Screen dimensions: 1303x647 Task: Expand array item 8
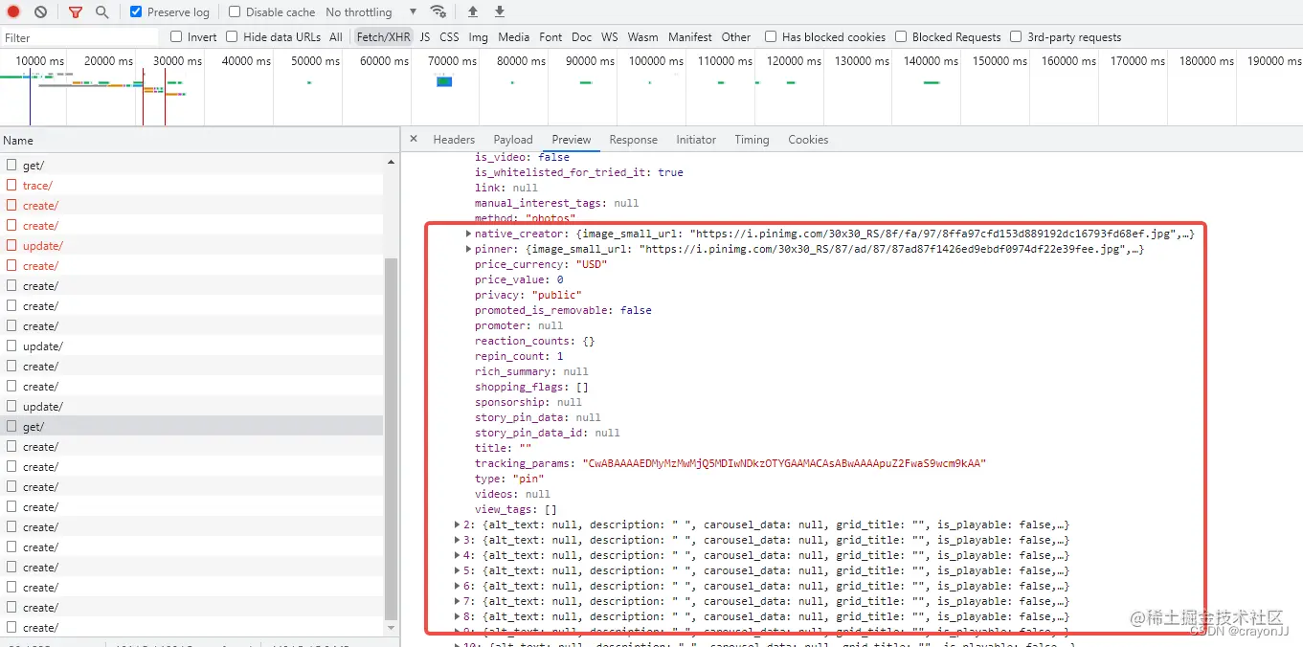(457, 616)
